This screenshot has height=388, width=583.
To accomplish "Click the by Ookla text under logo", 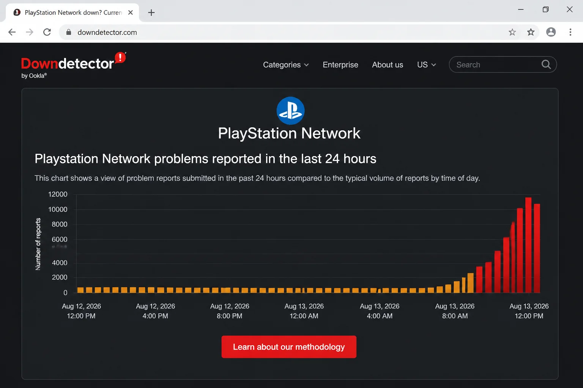I will (34, 76).
